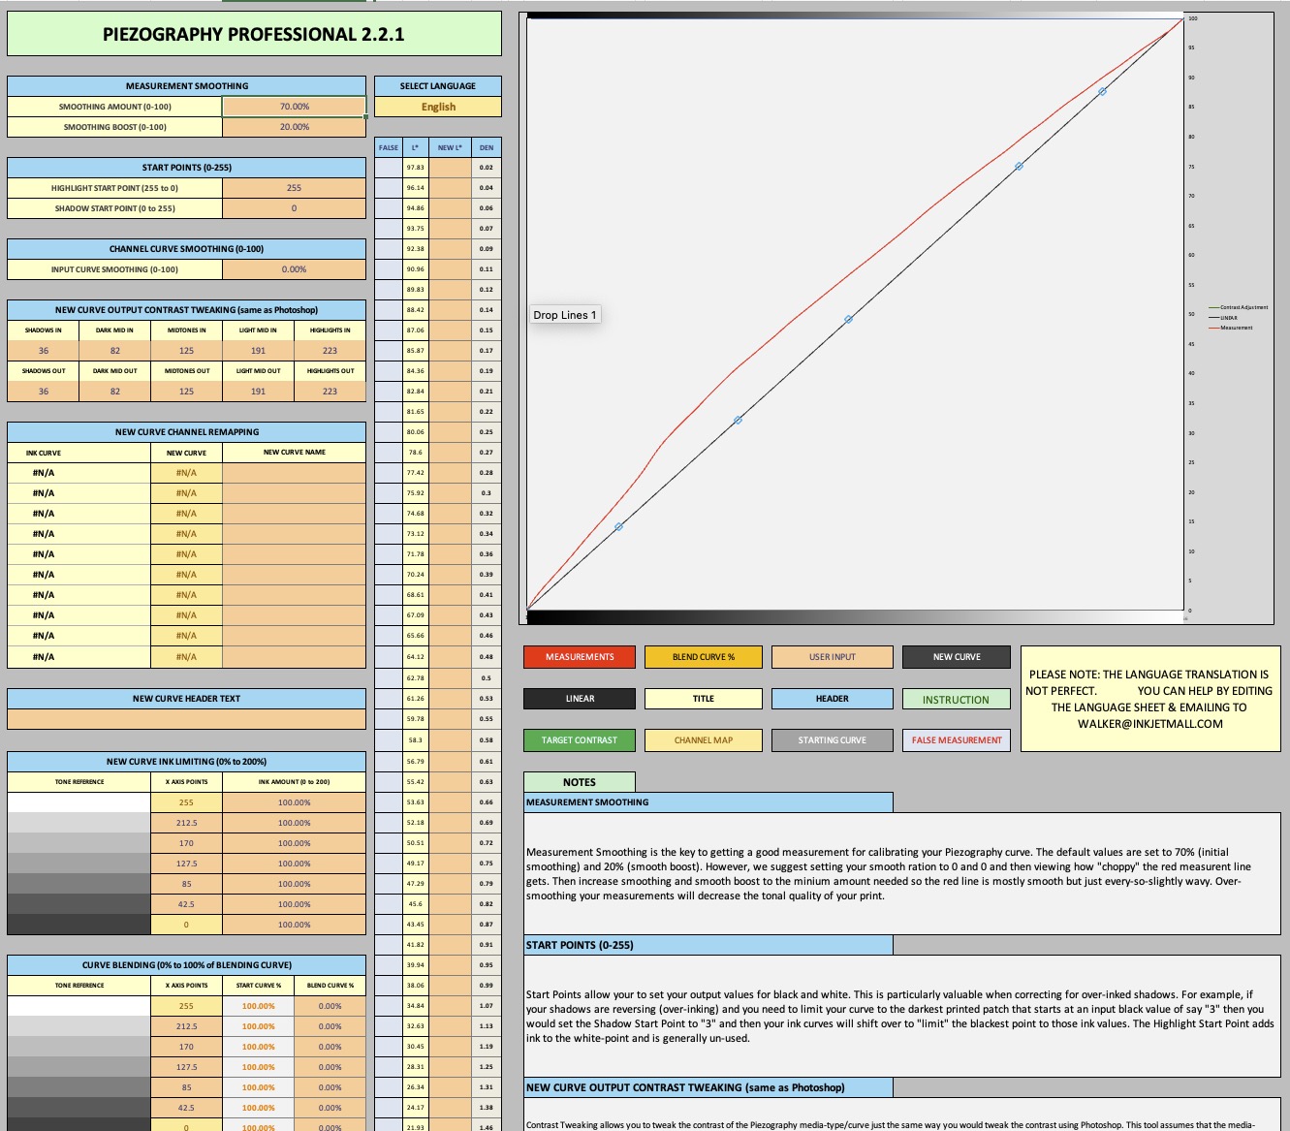Click the value under SHADOWS IN
Viewport: 1290px width, 1131px height.
pyautogui.click(x=44, y=351)
